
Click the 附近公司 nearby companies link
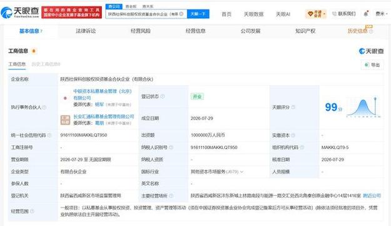[372, 195]
